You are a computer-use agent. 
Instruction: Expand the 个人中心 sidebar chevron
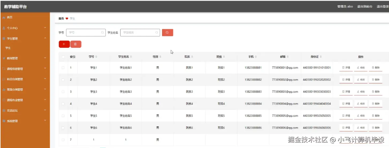click(x=45, y=28)
